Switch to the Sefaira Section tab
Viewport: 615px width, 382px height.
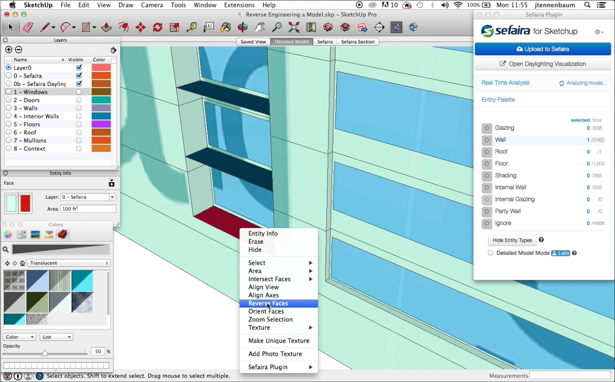coord(357,42)
